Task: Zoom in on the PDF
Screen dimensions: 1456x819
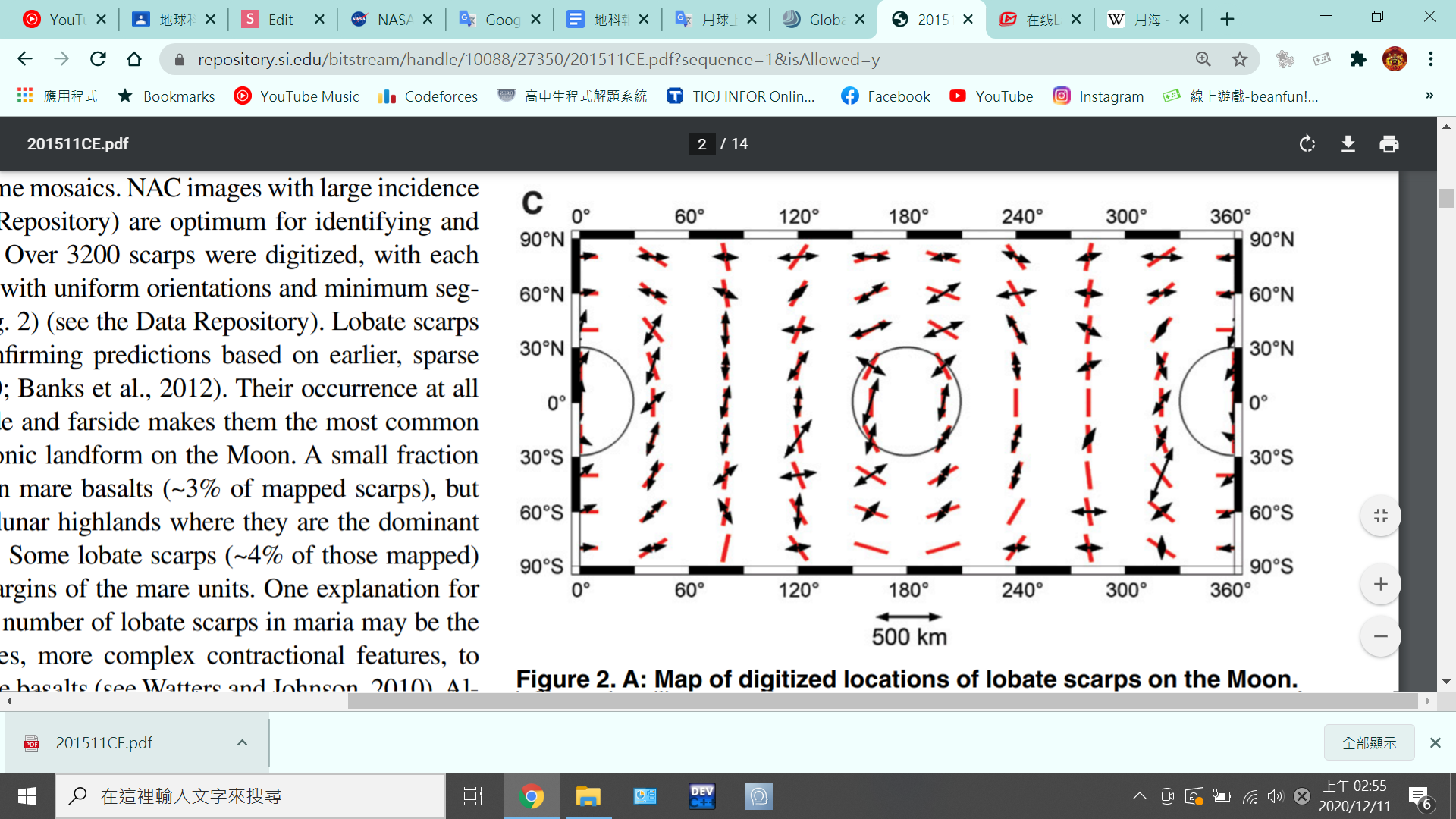Action: 1380,584
